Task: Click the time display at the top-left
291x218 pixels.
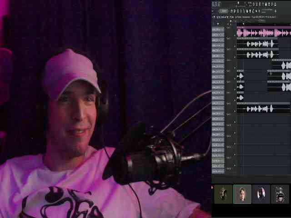Action: [216, 5]
